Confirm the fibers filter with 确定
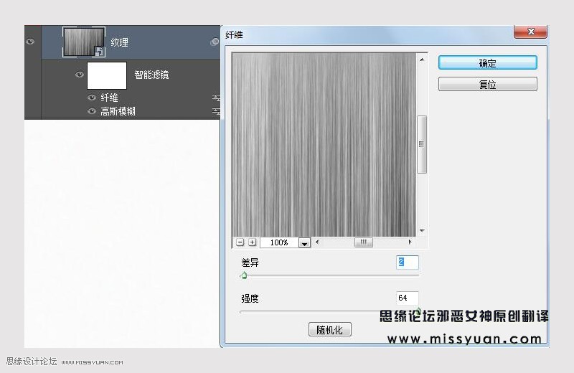 [x=488, y=63]
